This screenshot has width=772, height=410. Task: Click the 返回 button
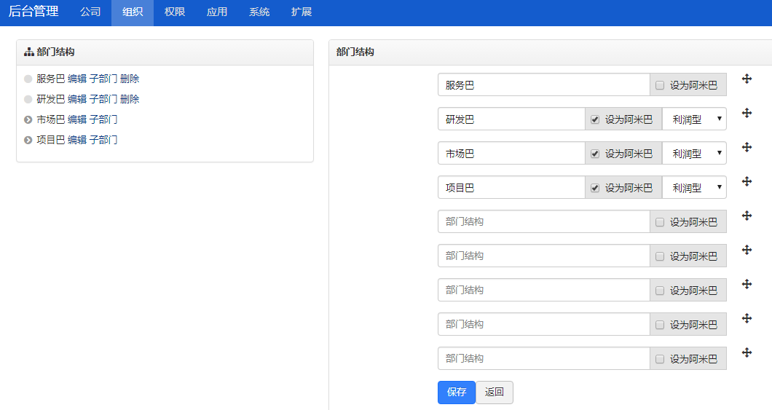[495, 393]
